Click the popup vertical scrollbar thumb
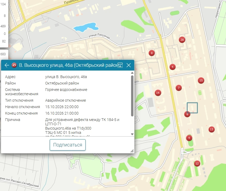This screenshot has width=226, height=191. click(132, 96)
